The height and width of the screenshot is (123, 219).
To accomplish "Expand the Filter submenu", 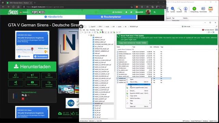I will click(139, 101).
